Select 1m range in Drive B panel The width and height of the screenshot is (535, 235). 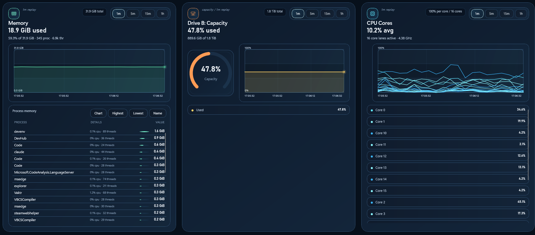click(298, 14)
